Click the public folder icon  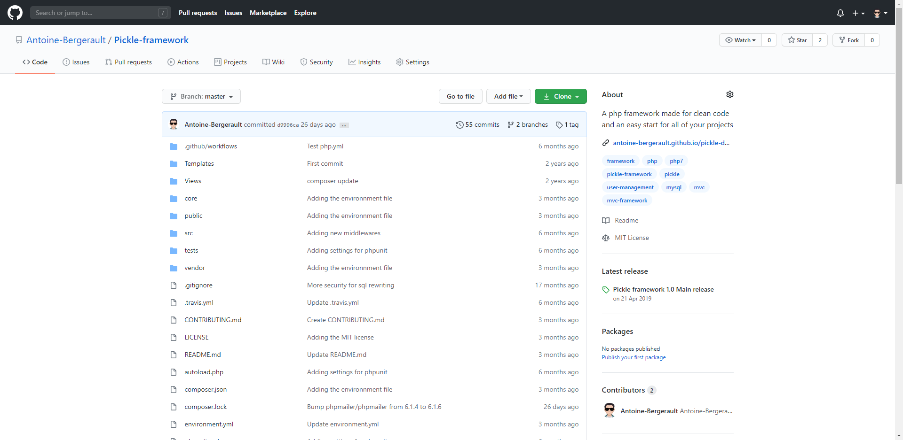click(x=174, y=216)
